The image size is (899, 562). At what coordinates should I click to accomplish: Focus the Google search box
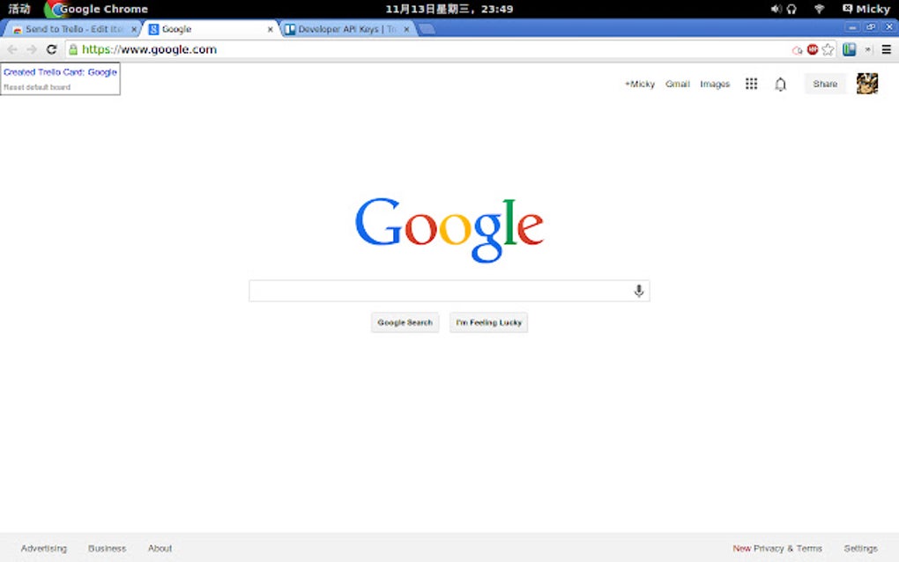click(449, 291)
